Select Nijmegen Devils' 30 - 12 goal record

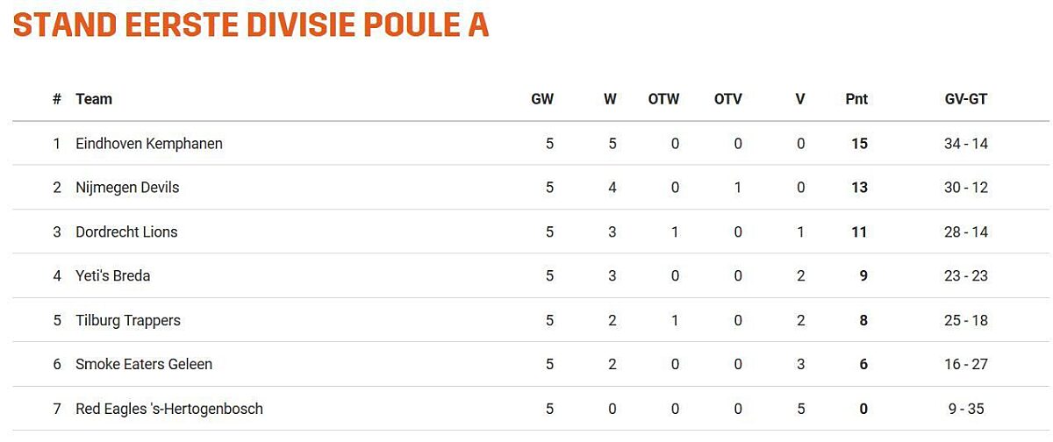pos(965,187)
